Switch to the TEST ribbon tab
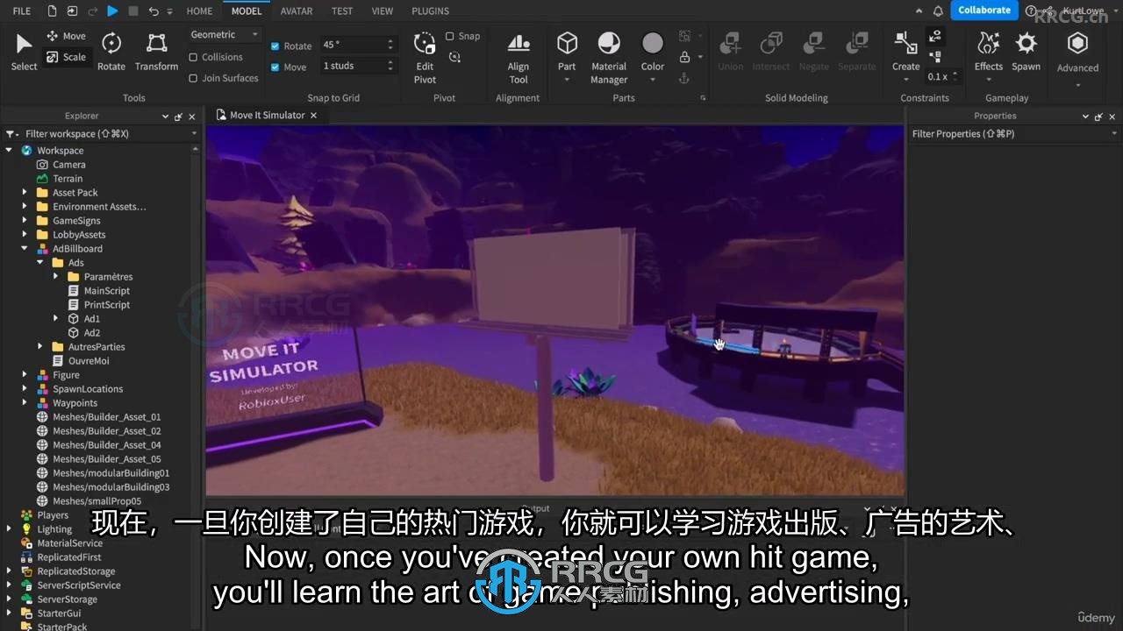Image resolution: width=1123 pixels, height=631 pixels. (342, 11)
